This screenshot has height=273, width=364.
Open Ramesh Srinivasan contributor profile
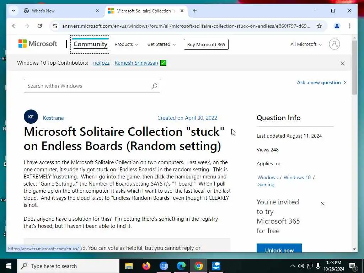point(136,63)
